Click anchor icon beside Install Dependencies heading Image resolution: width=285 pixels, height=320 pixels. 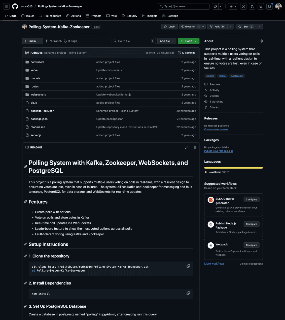25,283
